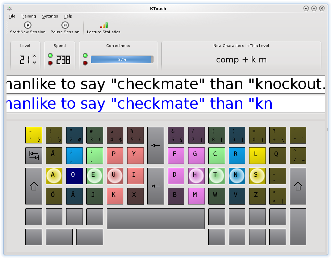Open the Settings menu
The image size is (332, 259).
(x=50, y=16)
